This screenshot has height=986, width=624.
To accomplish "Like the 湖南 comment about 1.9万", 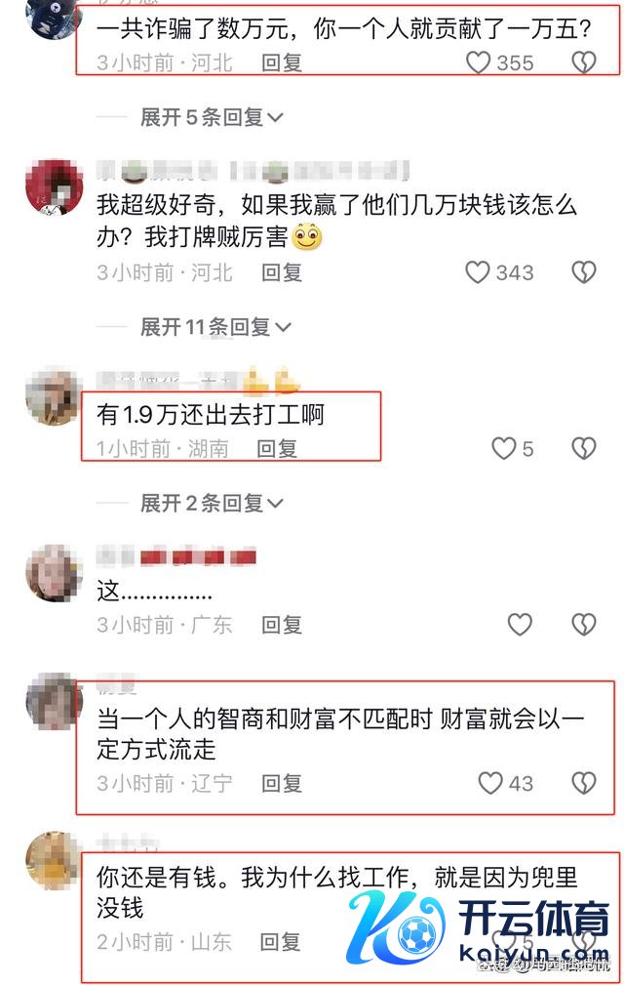I will [x=503, y=448].
